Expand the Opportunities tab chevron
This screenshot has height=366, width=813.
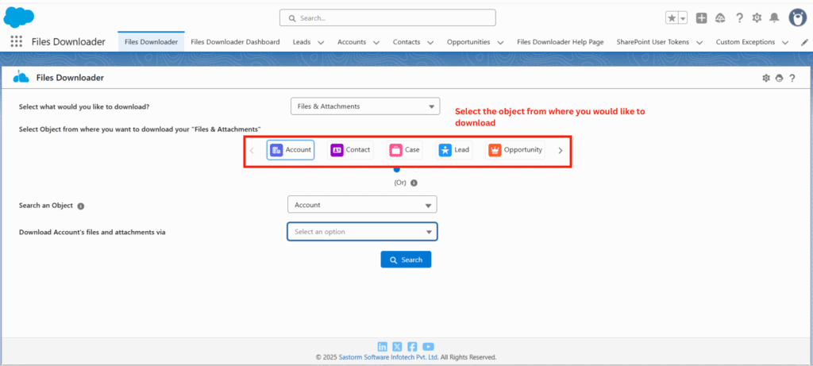point(500,43)
